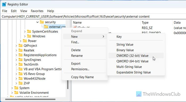The width and height of the screenshot is (186, 102).
Task: Click the Wow6432Node folder icon
Action: (20, 79)
